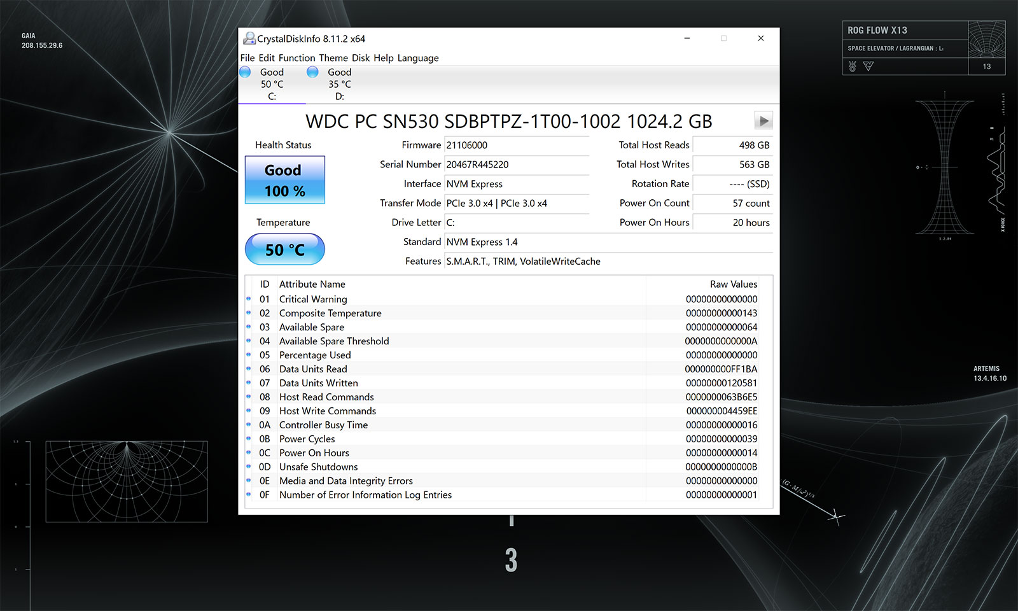Select the Unsafe Shutdowns attribute name
This screenshot has width=1018, height=611.
[319, 467]
